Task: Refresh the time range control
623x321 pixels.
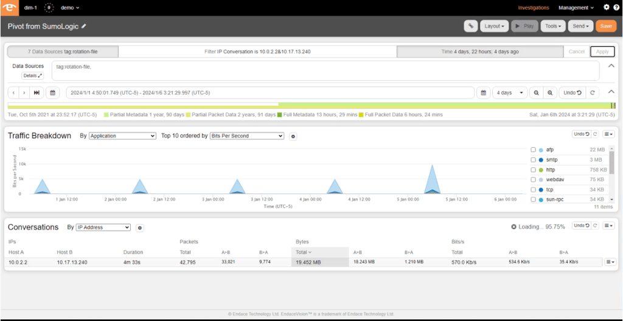Action: click(x=592, y=92)
